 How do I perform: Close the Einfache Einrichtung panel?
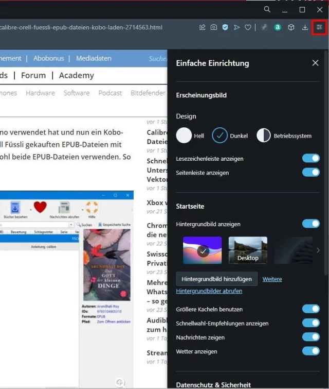(315, 63)
